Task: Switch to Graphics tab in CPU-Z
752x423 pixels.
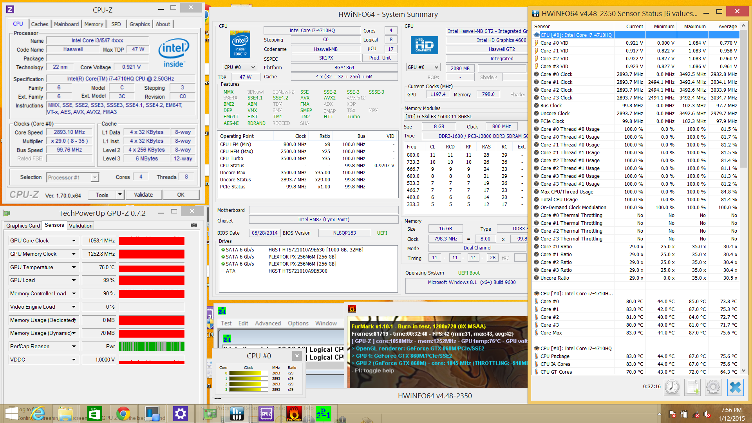Action: [139, 24]
